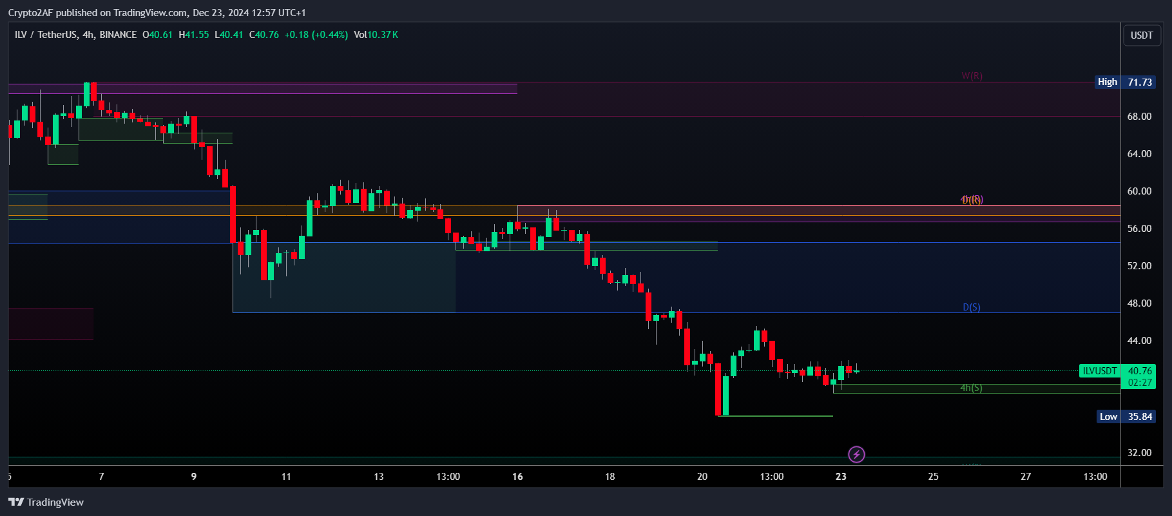Click the published-by header text at top
This screenshot has width=1172, height=516.
[x=157, y=12]
